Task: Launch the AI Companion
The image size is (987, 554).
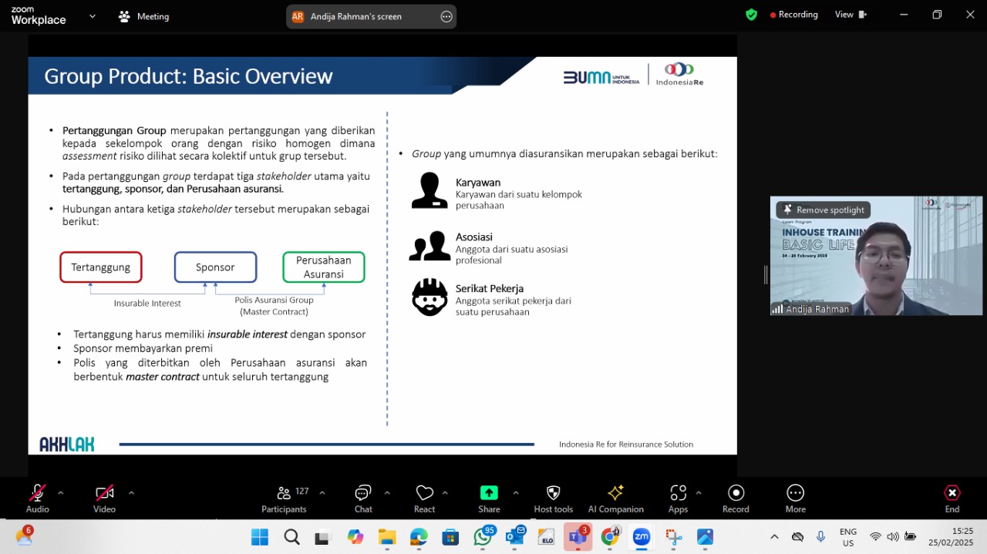Action: (x=615, y=499)
